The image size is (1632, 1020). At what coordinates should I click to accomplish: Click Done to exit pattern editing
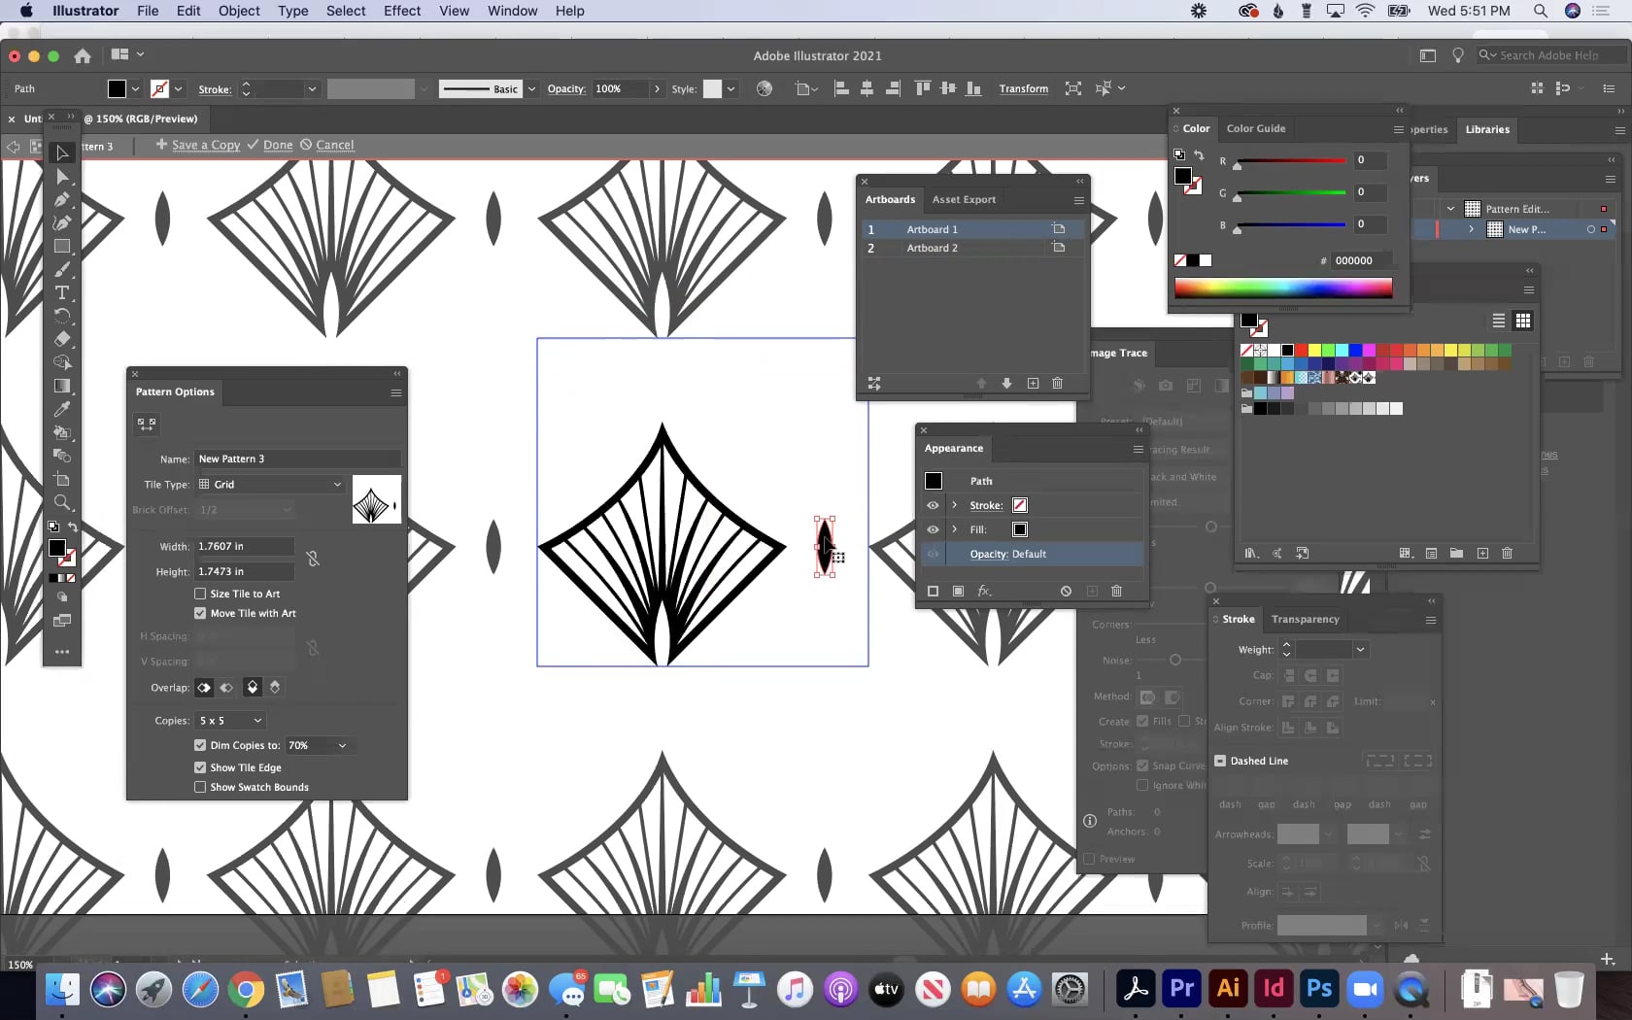(277, 145)
